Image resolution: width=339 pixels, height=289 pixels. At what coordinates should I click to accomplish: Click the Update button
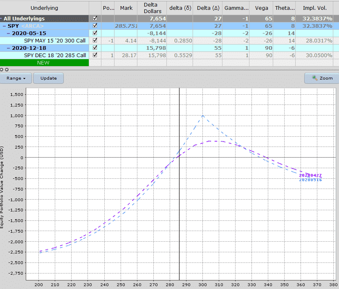pyautogui.click(x=48, y=78)
